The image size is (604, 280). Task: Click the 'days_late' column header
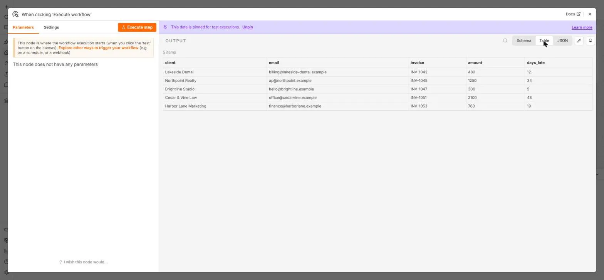[558, 62]
